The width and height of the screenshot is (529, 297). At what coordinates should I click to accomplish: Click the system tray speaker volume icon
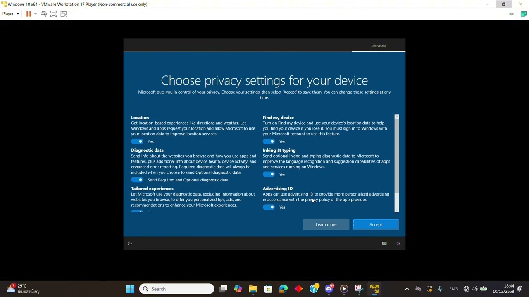(x=474, y=289)
